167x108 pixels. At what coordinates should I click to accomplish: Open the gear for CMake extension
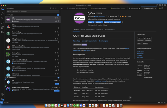58,28
